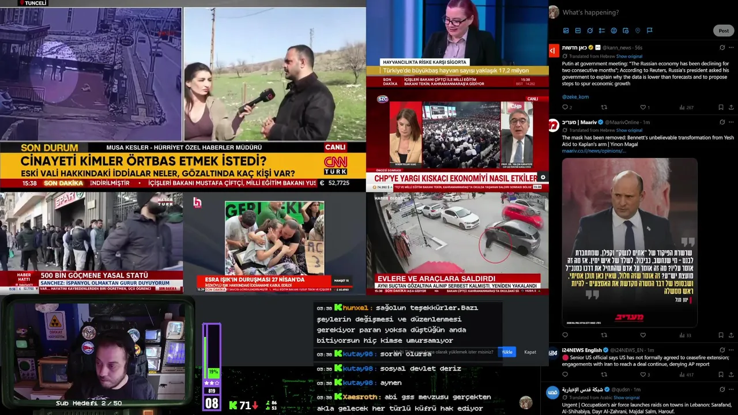Repost the kann_news Putin tweet
The width and height of the screenshot is (738, 415).
pyautogui.click(x=604, y=107)
